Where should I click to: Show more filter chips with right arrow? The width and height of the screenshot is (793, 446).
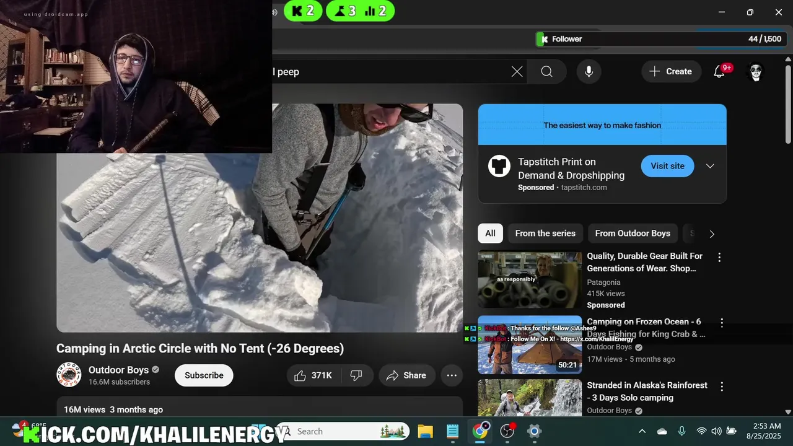click(x=712, y=234)
